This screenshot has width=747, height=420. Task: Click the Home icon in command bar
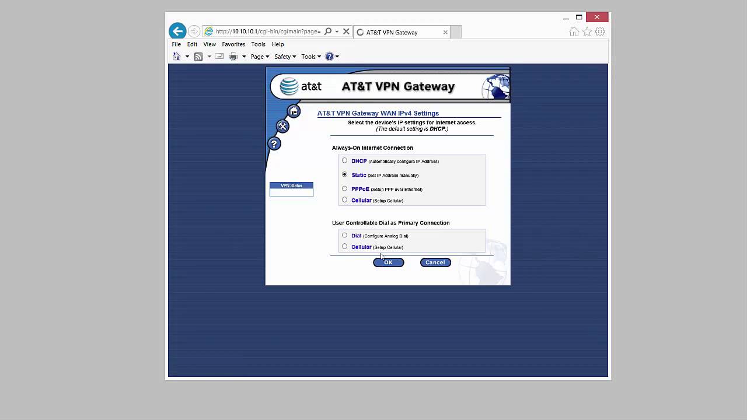[176, 57]
